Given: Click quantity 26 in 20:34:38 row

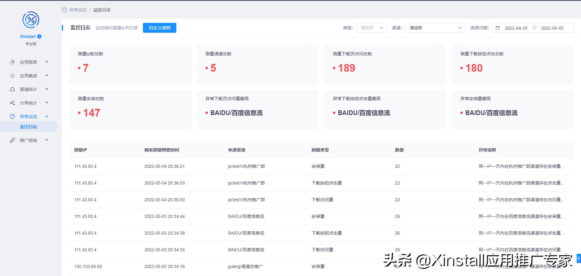Looking at the screenshot, I should point(398,233).
